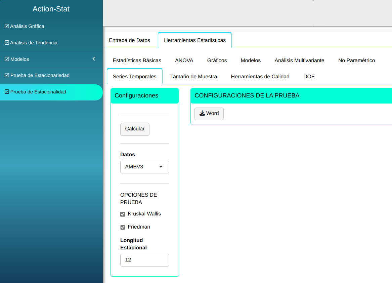Open the Datos dropdown showing AMBV3
Image resolution: width=392 pixels, height=283 pixels.
click(144, 167)
